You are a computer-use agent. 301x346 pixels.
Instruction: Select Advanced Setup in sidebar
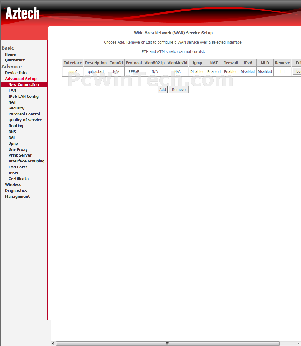click(21, 79)
